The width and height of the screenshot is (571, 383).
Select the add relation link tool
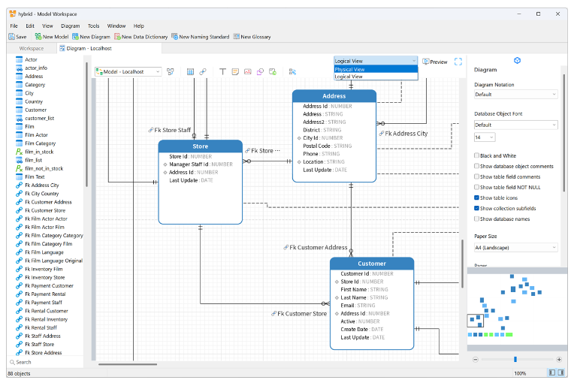pyautogui.click(x=203, y=72)
